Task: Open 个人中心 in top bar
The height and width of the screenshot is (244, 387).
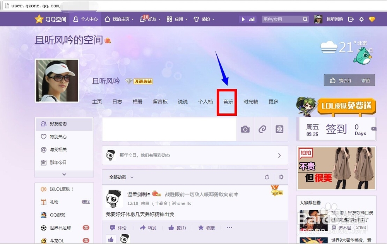Action: [x=86, y=19]
